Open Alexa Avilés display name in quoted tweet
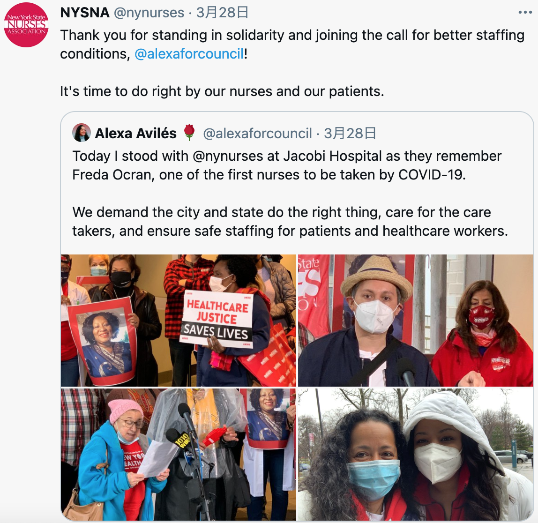This screenshot has width=538, height=523. tap(135, 133)
